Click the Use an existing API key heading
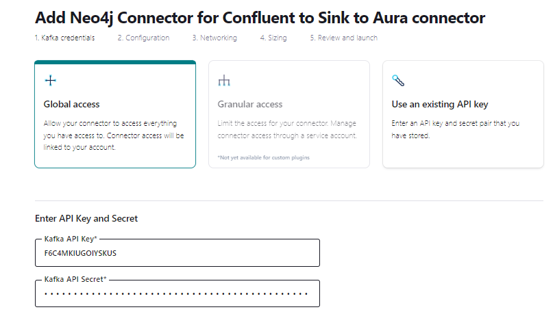Screen dimensions: 553x327 (x=439, y=105)
